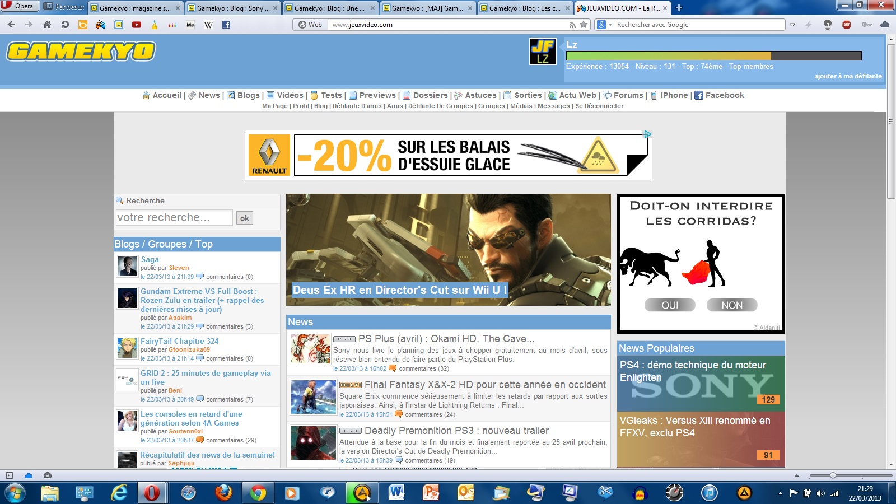Switch to 'Gamekyo : Blog : Les c...' tab
Viewport: 896px width, 504px height.
coord(524,8)
